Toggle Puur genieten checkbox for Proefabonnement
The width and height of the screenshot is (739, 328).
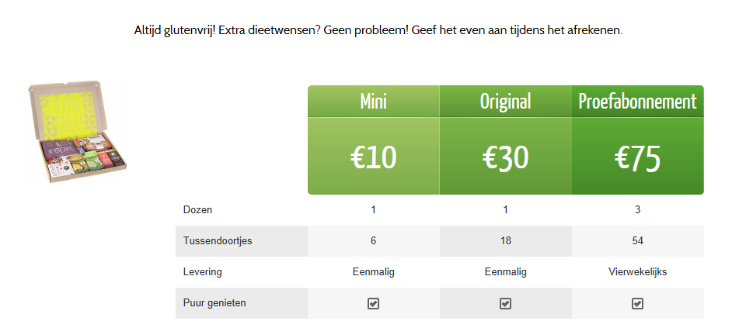637,303
